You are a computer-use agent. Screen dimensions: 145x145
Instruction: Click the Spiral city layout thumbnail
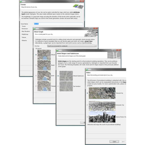tap(44, 76)
